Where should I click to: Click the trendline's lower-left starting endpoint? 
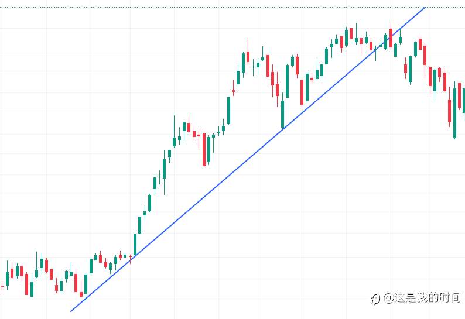click(x=71, y=311)
